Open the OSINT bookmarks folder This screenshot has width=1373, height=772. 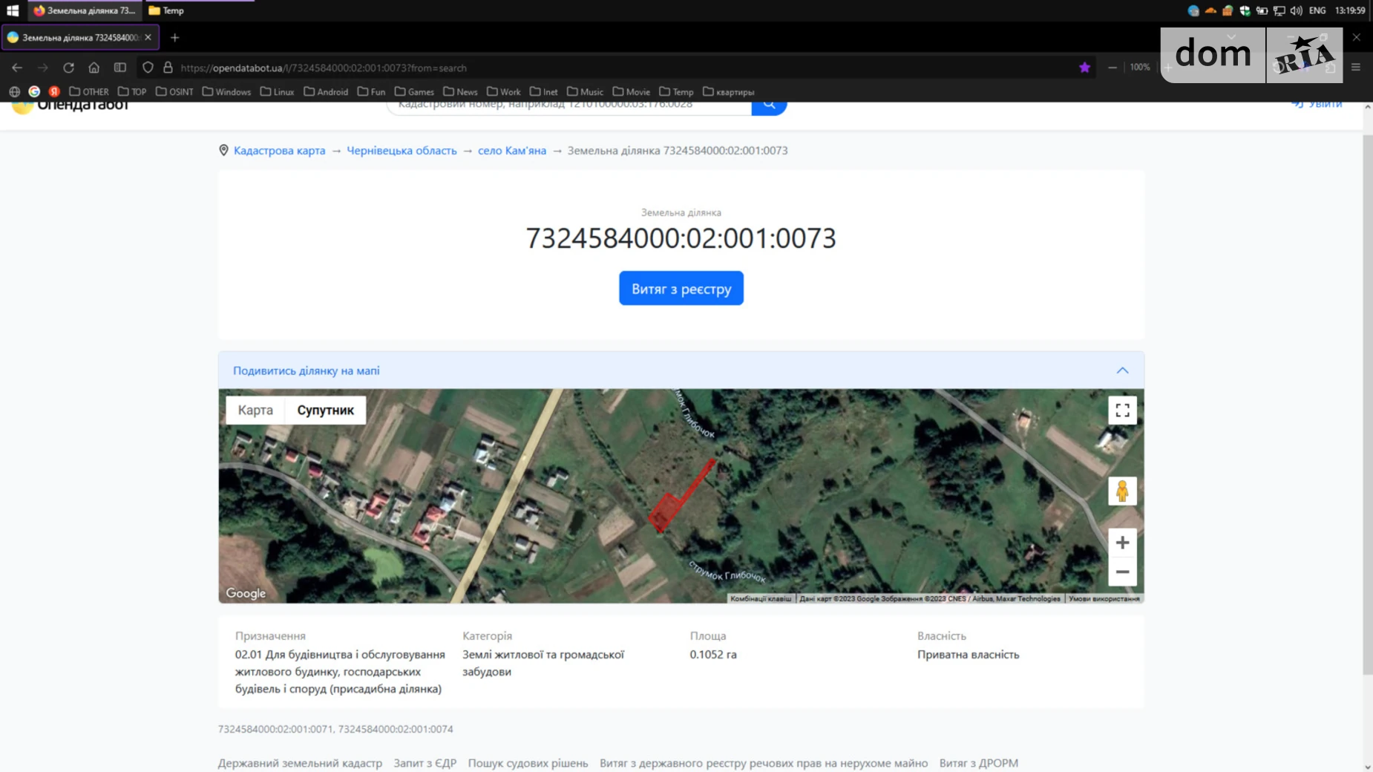(174, 92)
